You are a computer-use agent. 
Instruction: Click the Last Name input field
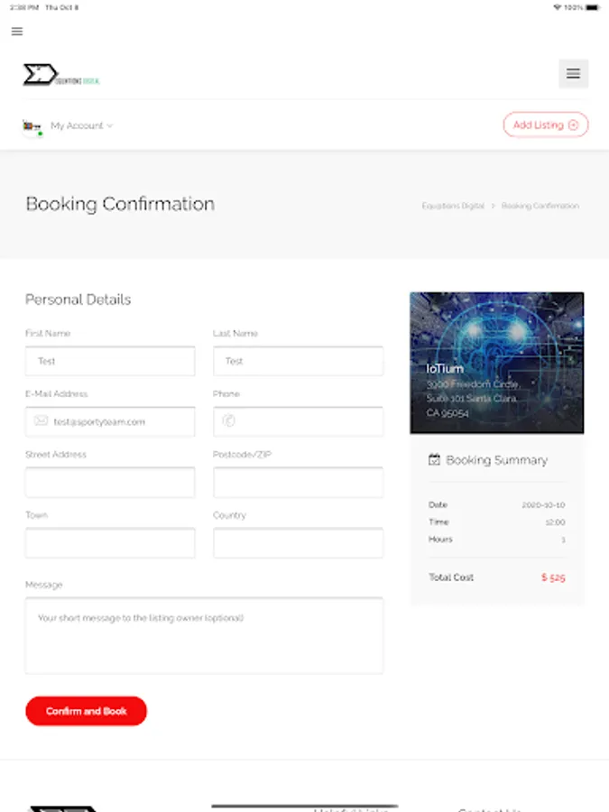click(298, 361)
